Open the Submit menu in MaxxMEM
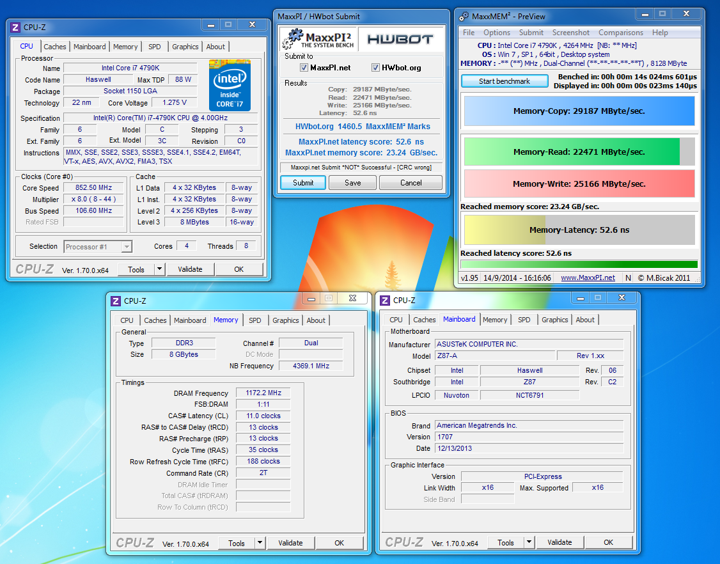This screenshot has height=564, width=720. pos(531,33)
